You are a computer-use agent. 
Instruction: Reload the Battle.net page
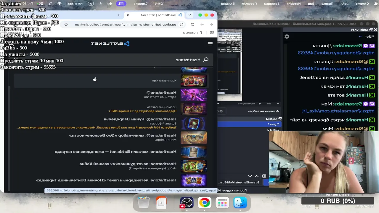coord(192,25)
